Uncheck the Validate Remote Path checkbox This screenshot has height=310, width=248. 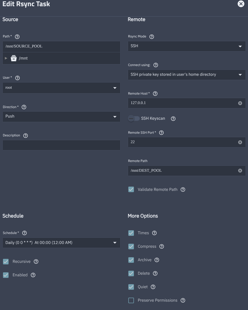click(x=131, y=190)
